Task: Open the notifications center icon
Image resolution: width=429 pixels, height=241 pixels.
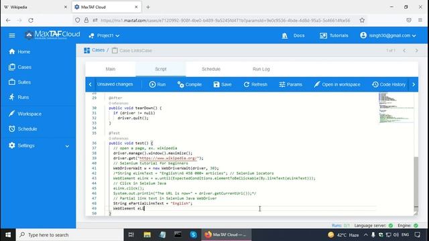Action: point(417,235)
